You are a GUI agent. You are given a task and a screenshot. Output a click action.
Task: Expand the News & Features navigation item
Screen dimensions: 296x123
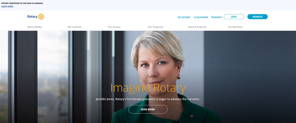tap(197, 27)
